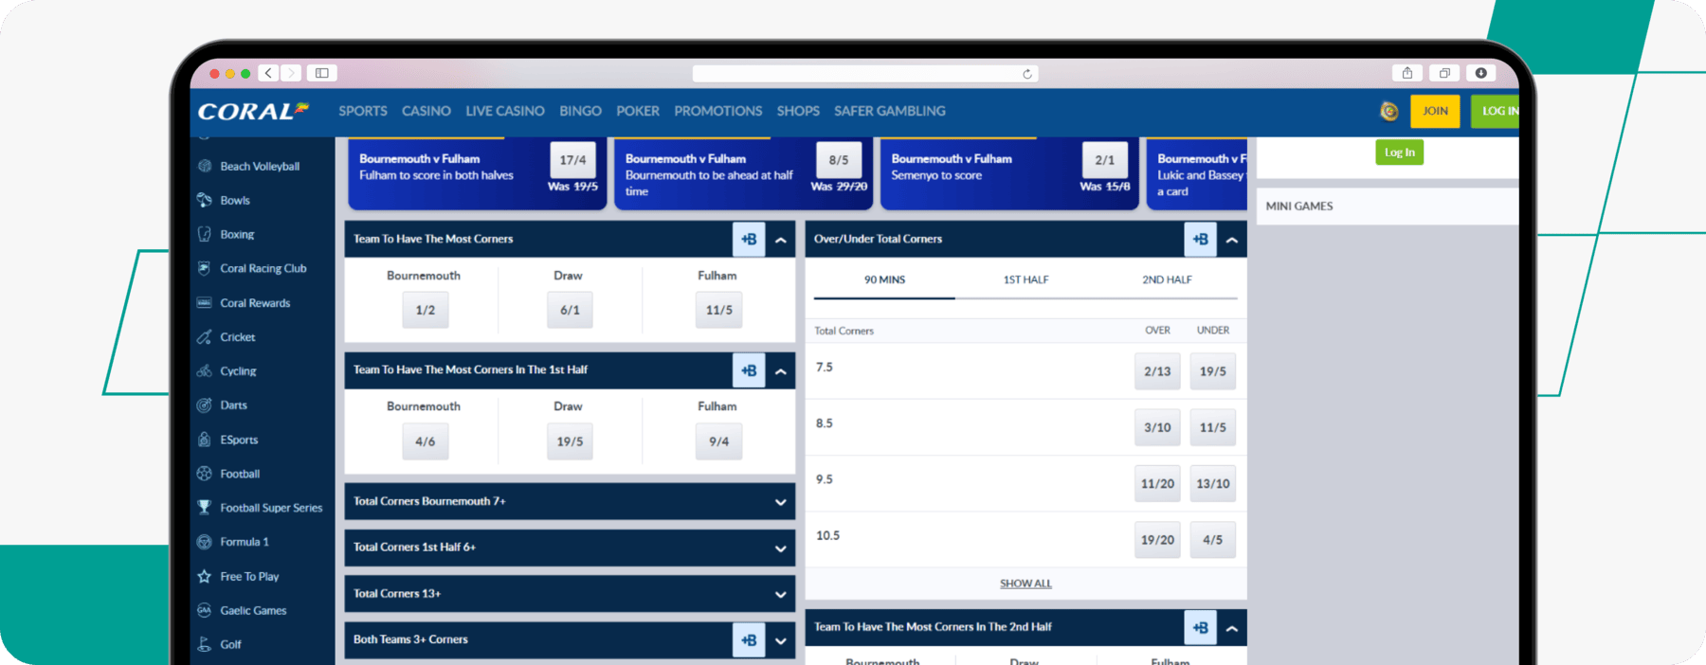This screenshot has height=665, width=1706.
Task: Select Over 7.5 corners odds 2/13
Action: (x=1157, y=371)
